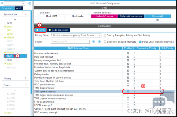The height and width of the screenshot is (117, 177).
Task: Click the left panel vertical scrollbar
Action: [x=31, y=53]
